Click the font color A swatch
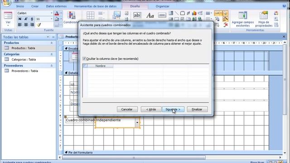This screenshot has width=290, height=163. (x=57, y=13)
